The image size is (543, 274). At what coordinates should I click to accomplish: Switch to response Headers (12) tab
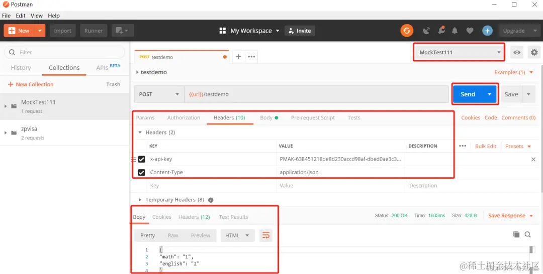coord(194,217)
